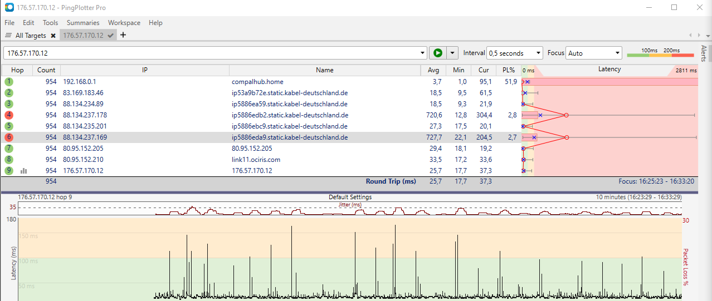Click the 51,9 packet loss value
The width and height of the screenshot is (712, 301).
click(510, 82)
